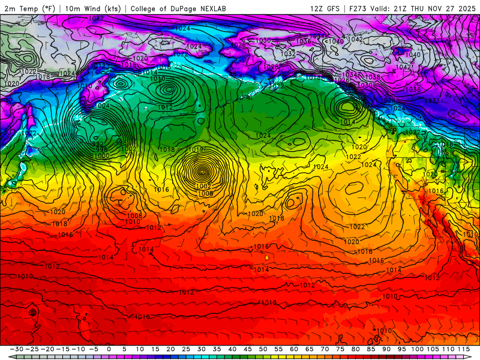Select 105 on the temperature color scale
Image resolution: width=480 pixels, height=360 pixels.
433,349
